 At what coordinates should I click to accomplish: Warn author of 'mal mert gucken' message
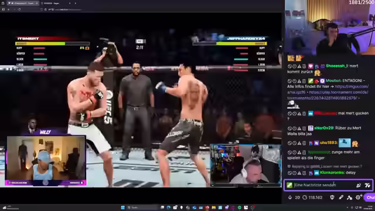[299, 114]
